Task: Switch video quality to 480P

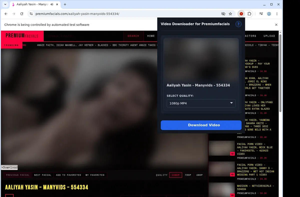Action: coord(199,175)
